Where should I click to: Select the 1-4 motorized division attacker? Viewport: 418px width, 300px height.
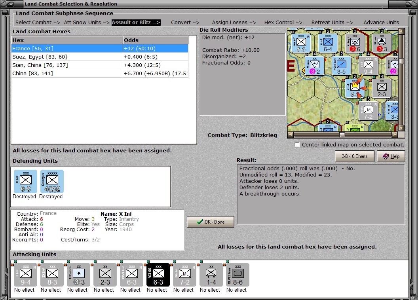211,275
